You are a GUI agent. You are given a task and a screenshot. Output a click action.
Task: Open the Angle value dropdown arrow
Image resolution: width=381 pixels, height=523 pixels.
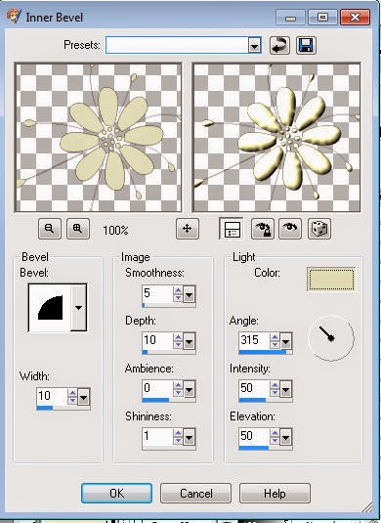285,341
